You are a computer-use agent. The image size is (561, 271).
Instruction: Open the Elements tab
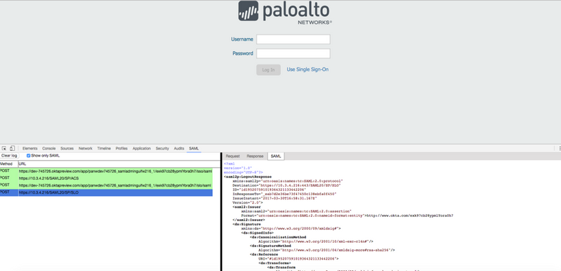pos(29,148)
